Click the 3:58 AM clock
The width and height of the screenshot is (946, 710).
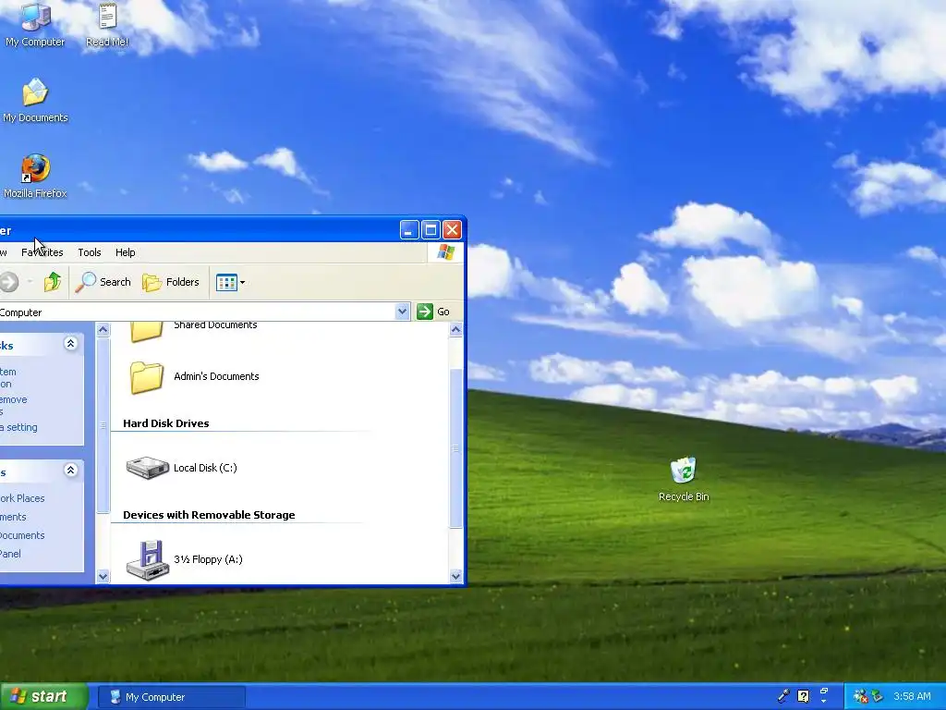[912, 696]
